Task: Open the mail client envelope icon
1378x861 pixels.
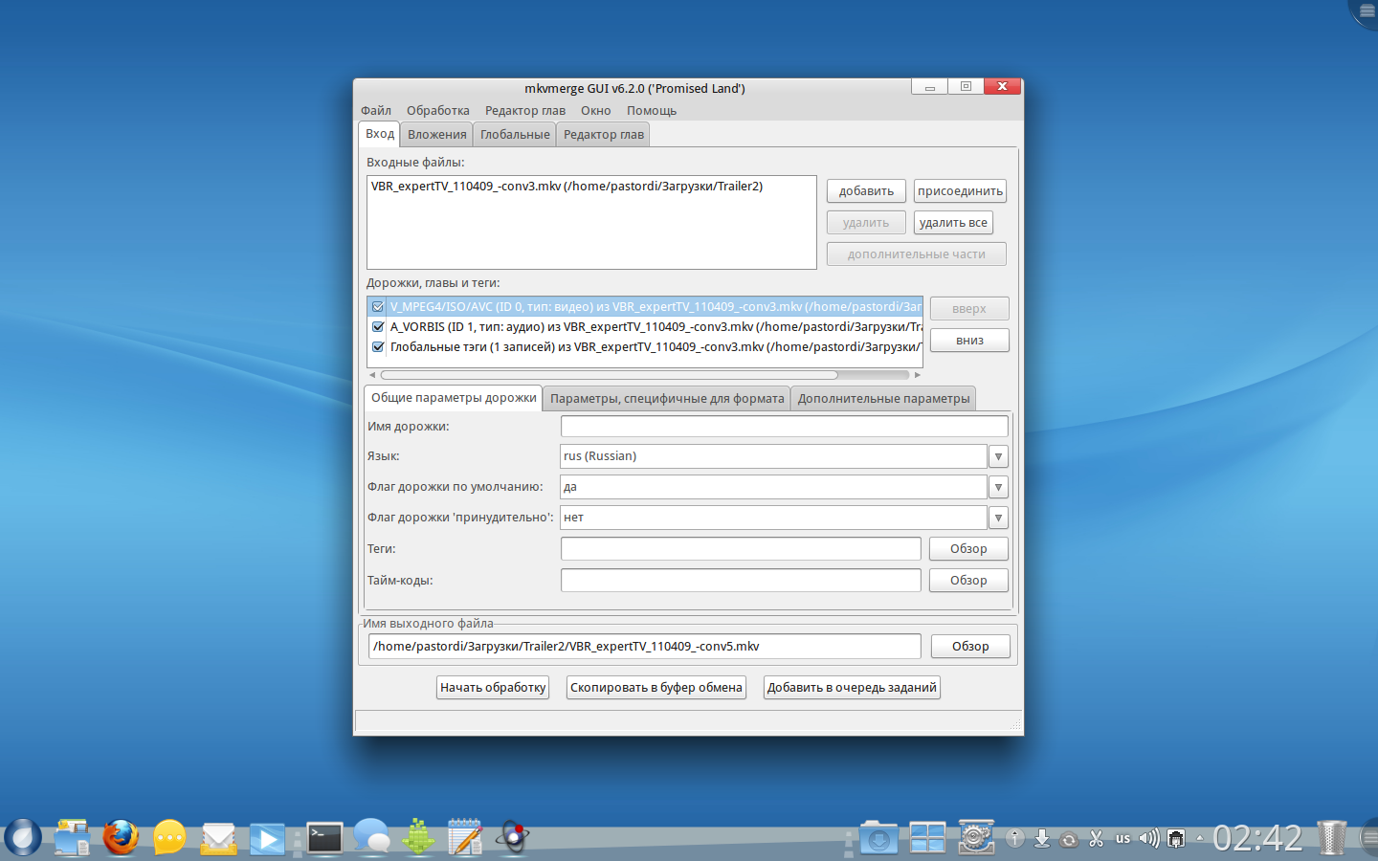Action: pos(219,839)
